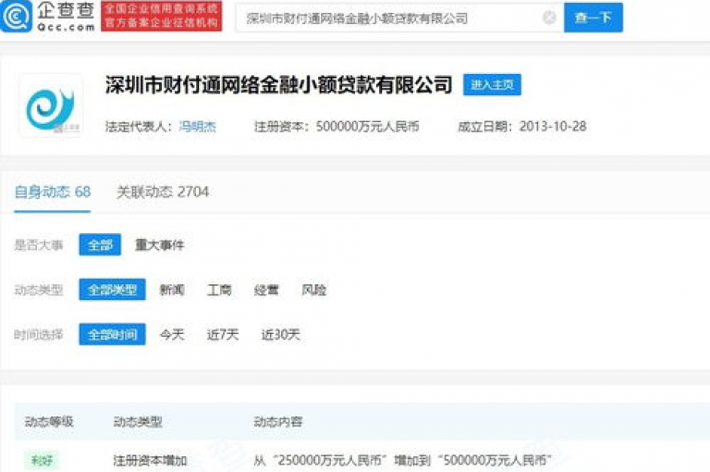Focus the company name search field
This screenshot has width=710, height=472.
pyautogui.click(x=399, y=19)
